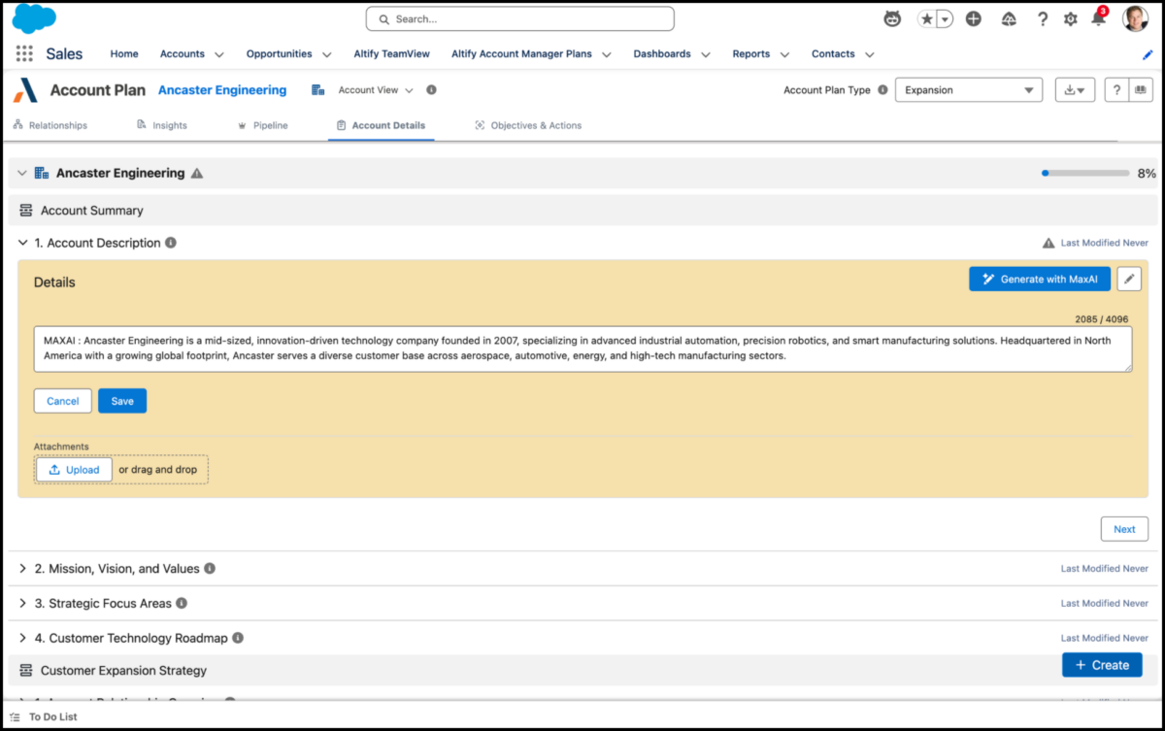Go to the Home nav item
This screenshot has width=1165, height=731.
coord(124,54)
